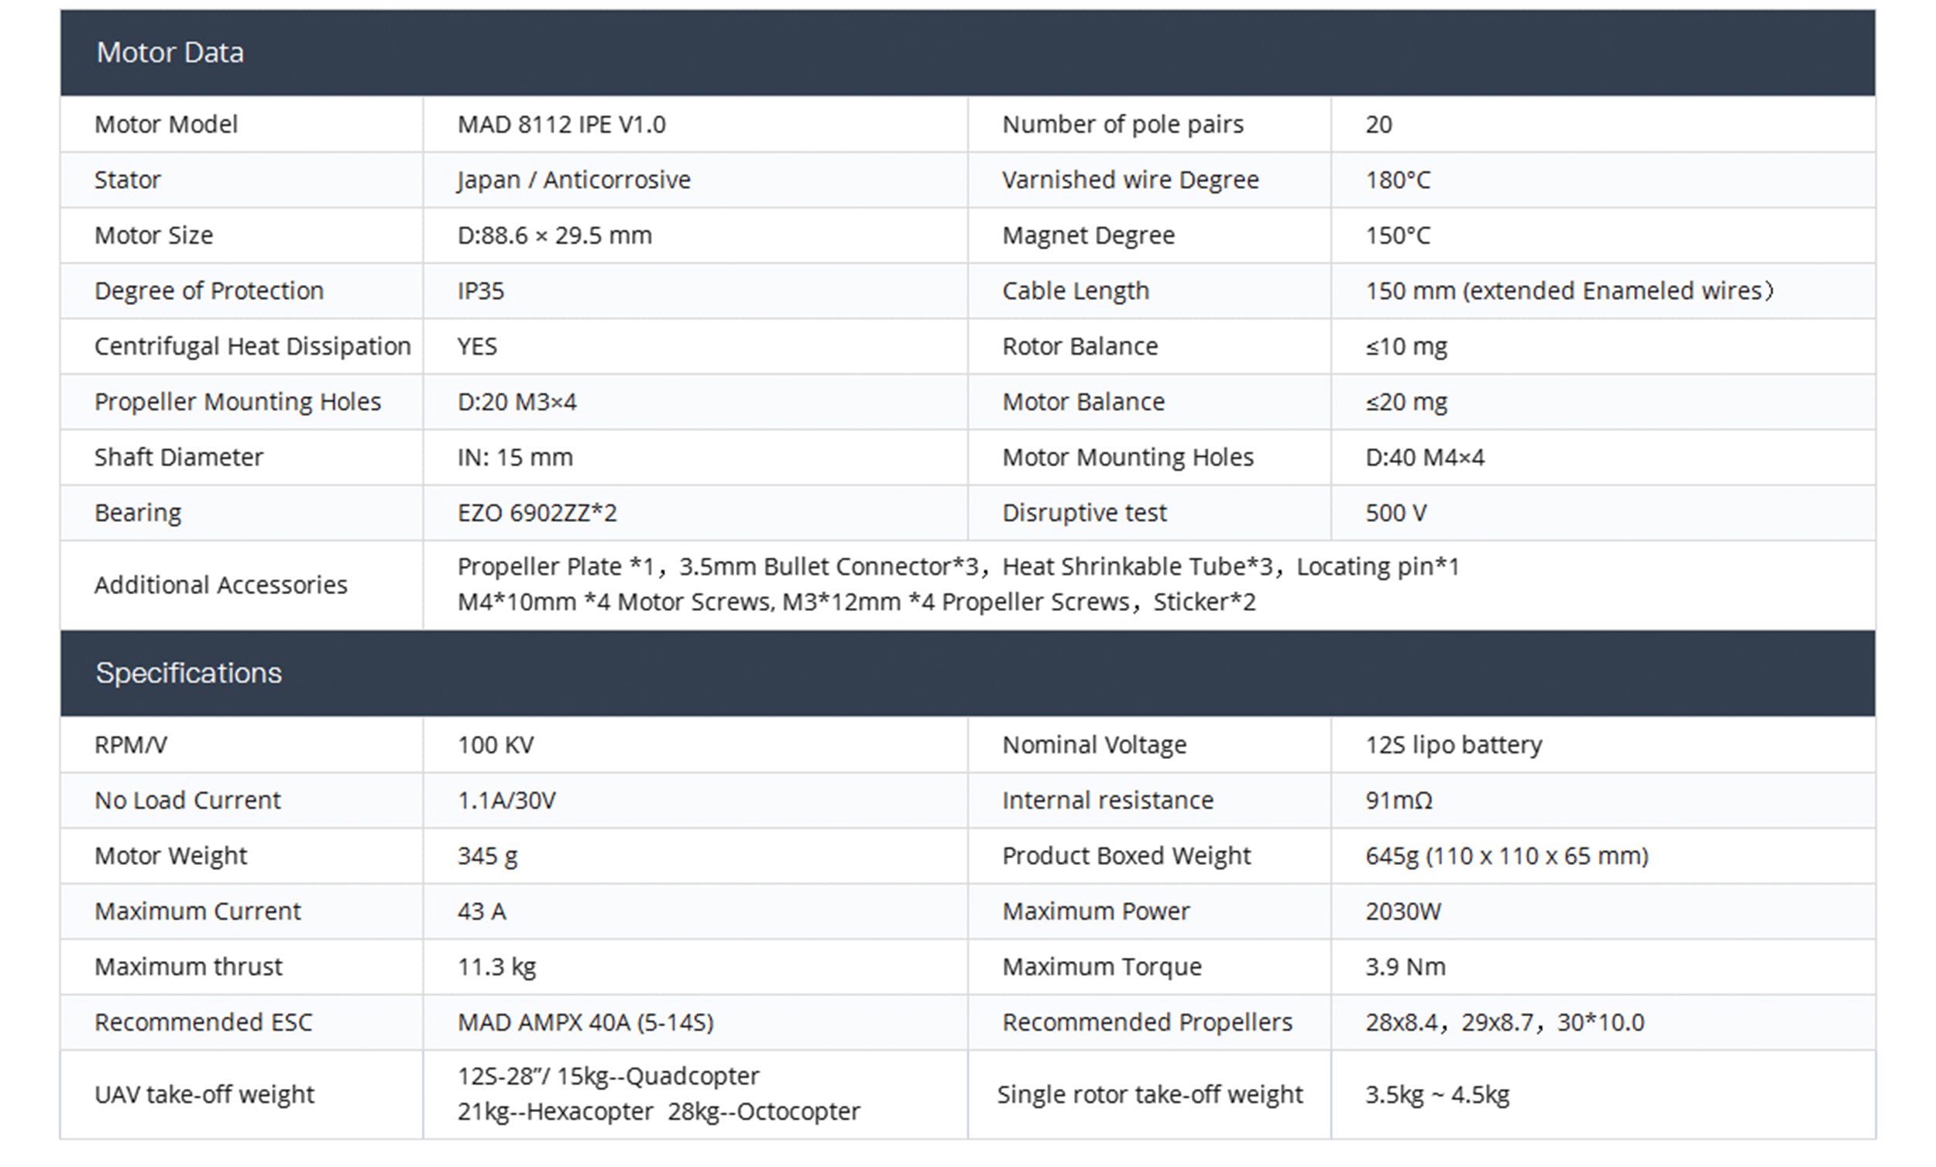Click the Motor Data section header

(170, 53)
